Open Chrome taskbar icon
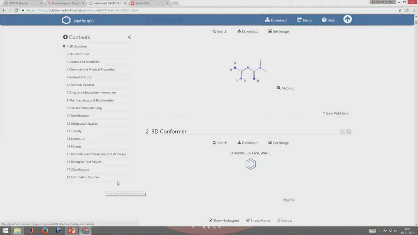The image size is (418, 235). 85,231
